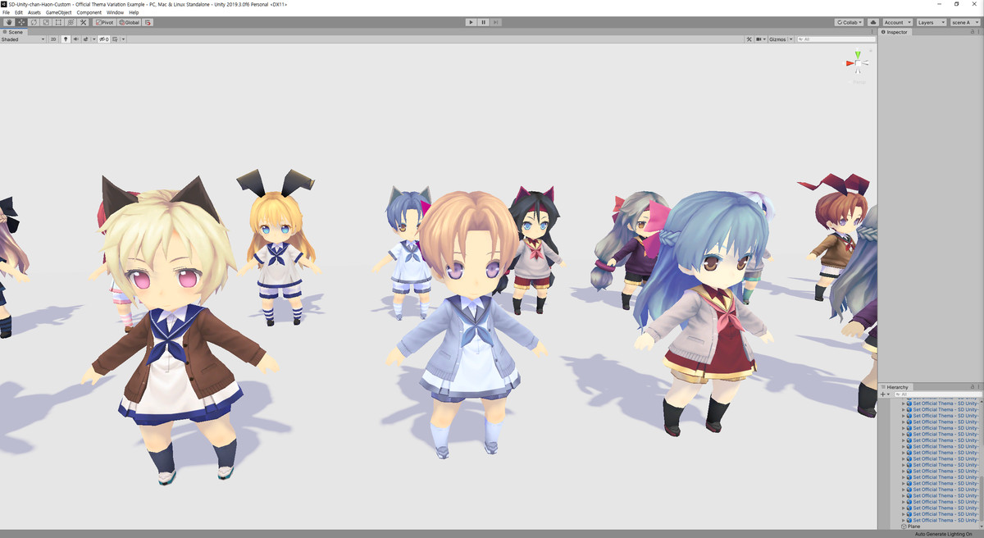Select the Plane object in Hierarchy
This screenshot has height=538, width=984.
pyautogui.click(x=913, y=527)
